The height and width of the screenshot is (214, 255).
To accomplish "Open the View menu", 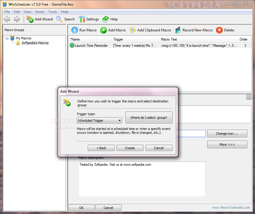I will click(x=28, y=12).
